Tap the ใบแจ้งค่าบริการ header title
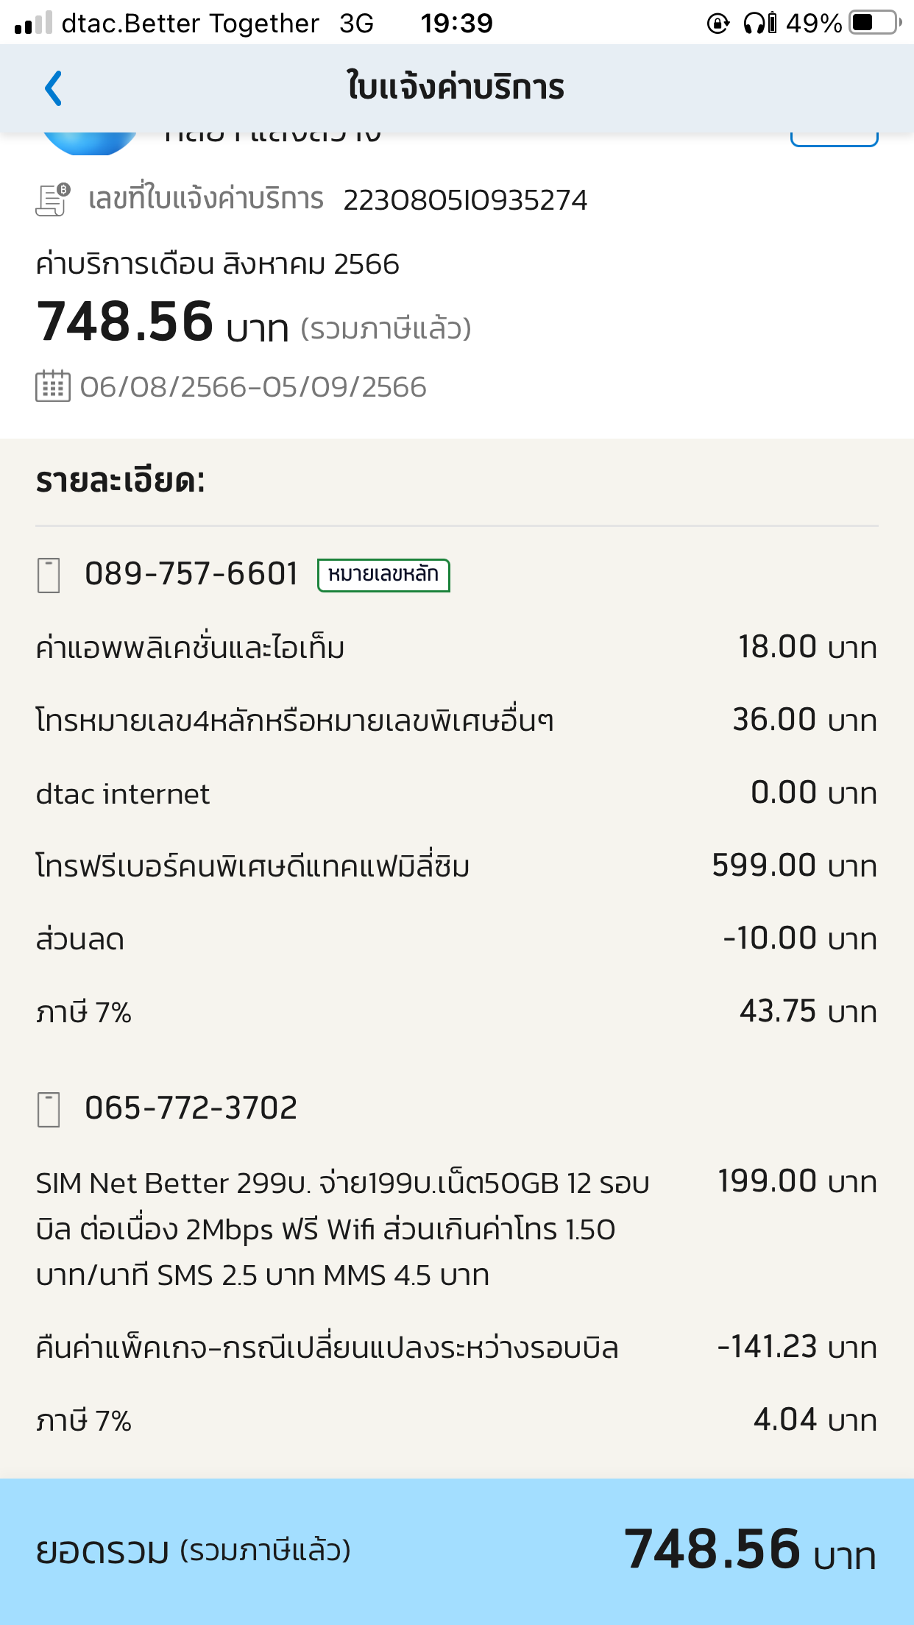Screen dimensions: 914x1625 tap(456, 87)
